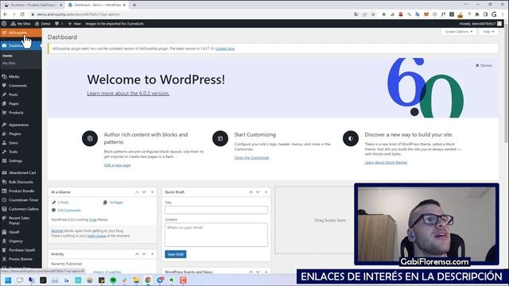The image size is (509, 286).
Task: Click the New button in admin bar
Action: [74, 24]
